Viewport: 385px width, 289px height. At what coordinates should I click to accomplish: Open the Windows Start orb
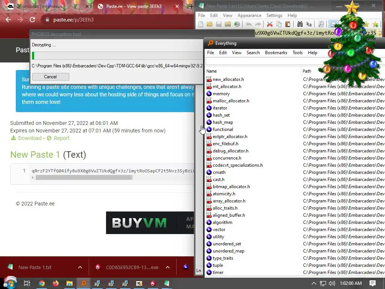click(9, 283)
